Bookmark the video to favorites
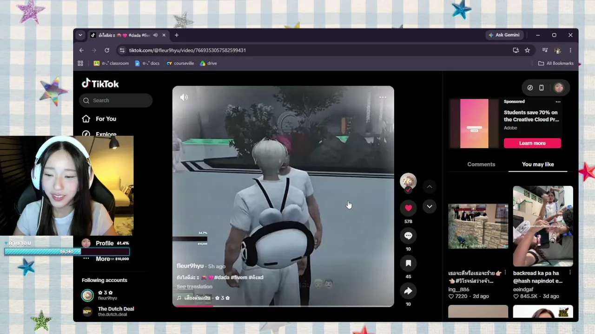The width and height of the screenshot is (595, 334). [x=408, y=263]
